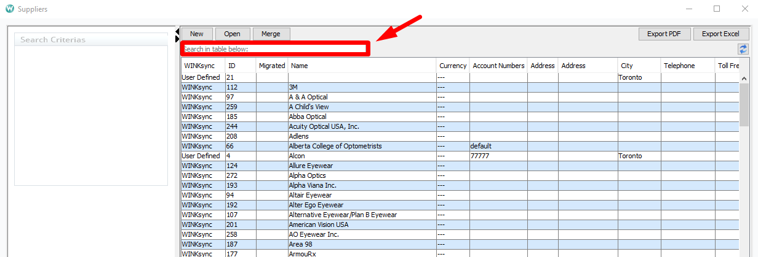This screenshot has width=758, height=257.
Task: Select the Allure Eyewear row
Action: 460,166
